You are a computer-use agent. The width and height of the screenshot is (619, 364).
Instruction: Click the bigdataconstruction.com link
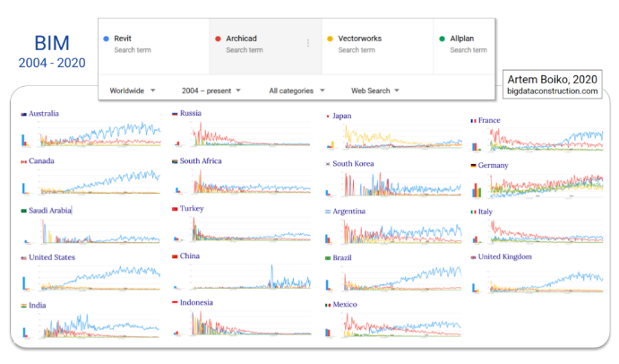click(553, 91)
